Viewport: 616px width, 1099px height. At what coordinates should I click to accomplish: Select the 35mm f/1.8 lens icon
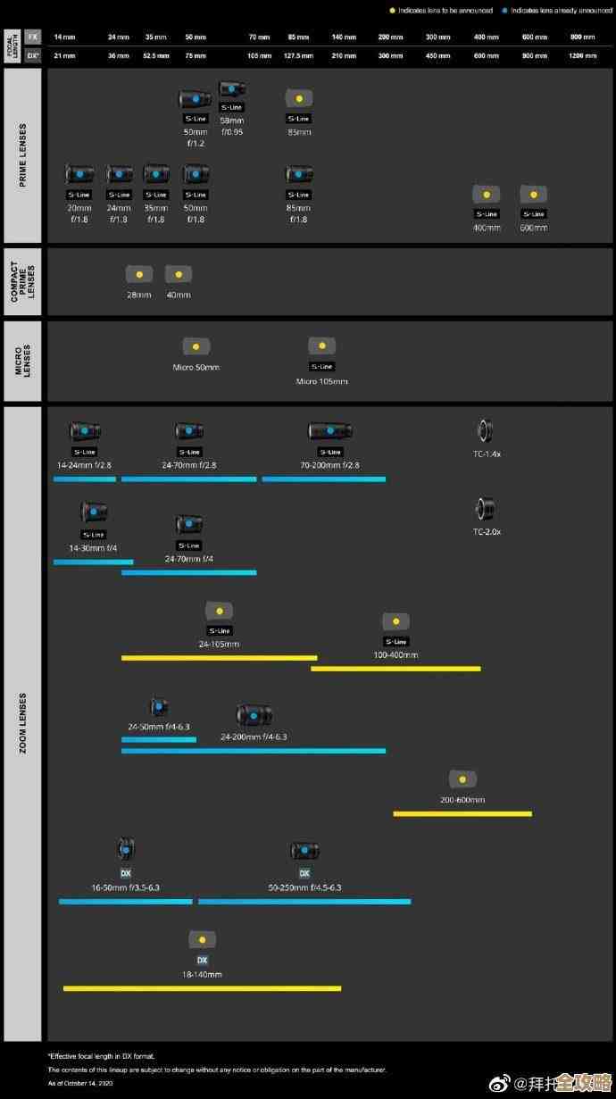[x=155, y=174]
